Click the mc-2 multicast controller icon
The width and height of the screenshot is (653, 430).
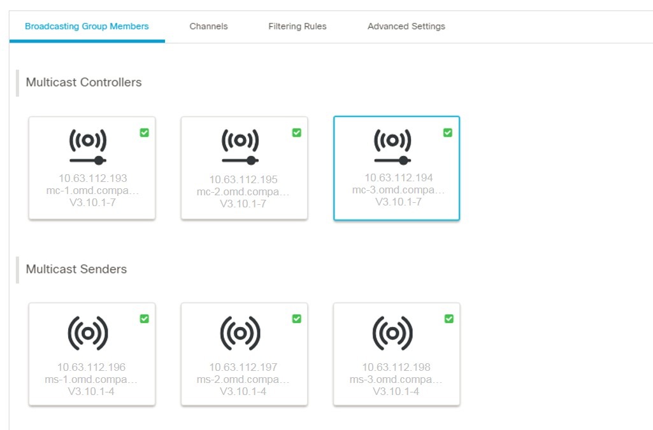click(x=240, y=147)
